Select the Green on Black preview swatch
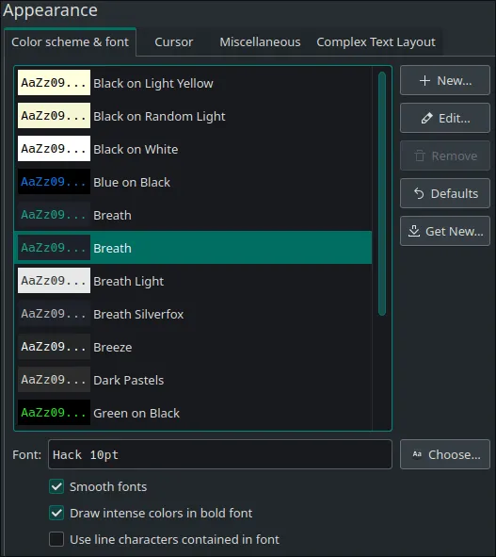 [54, 413]
